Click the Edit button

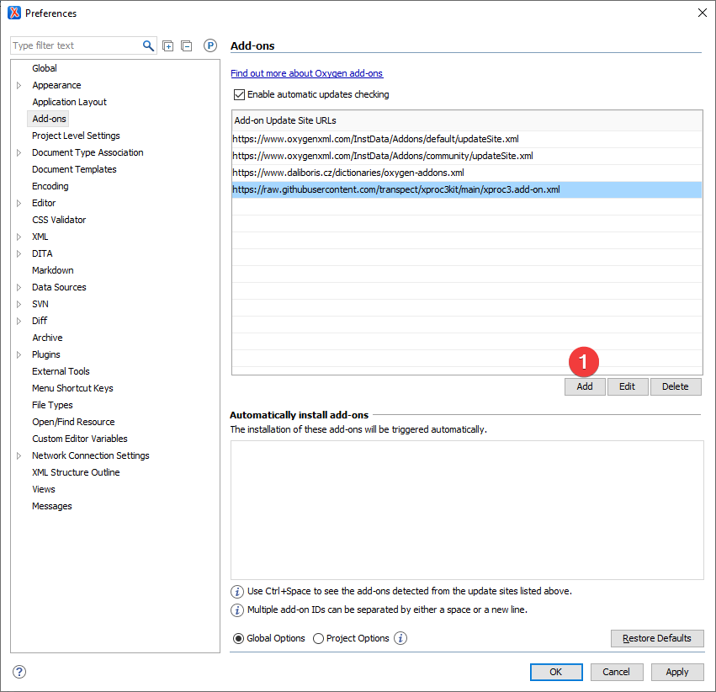pos(627,386)
